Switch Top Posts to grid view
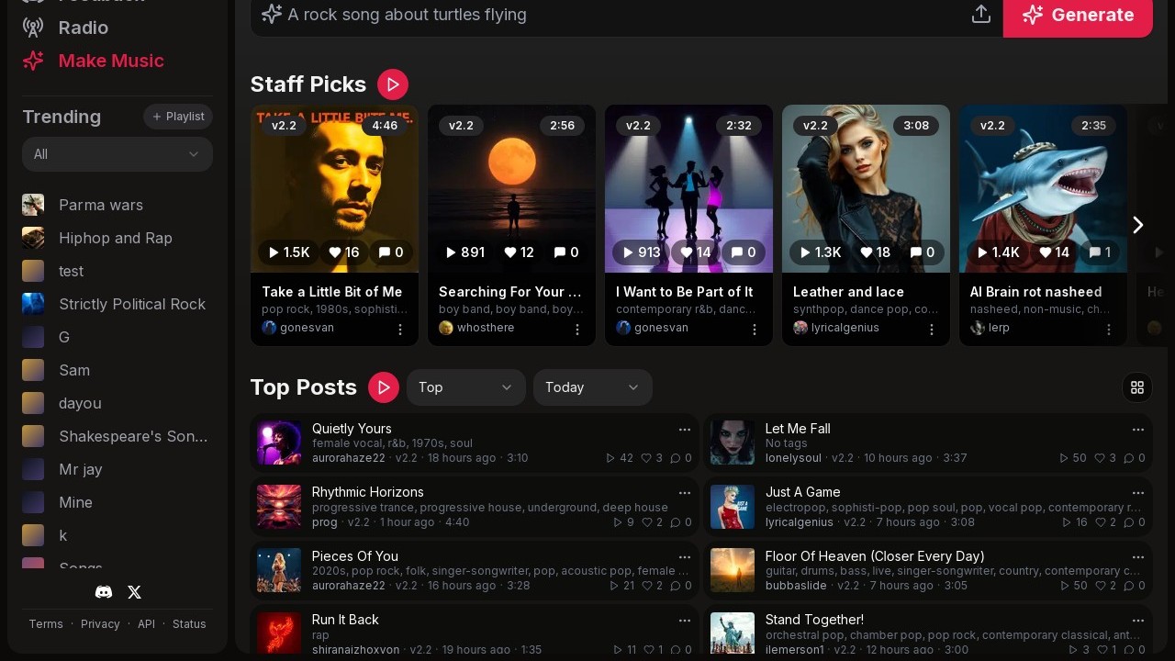The image size is (1175, 661). tap(1137, 387)
